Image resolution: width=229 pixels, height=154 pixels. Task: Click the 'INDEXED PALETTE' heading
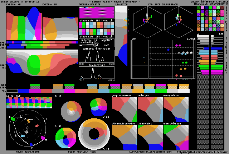point(89,5)
